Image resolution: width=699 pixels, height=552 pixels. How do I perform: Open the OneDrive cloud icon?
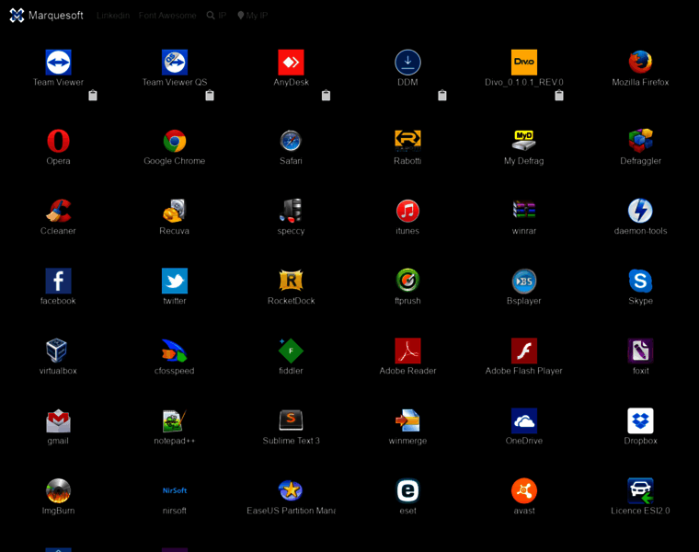click(524, 421)
